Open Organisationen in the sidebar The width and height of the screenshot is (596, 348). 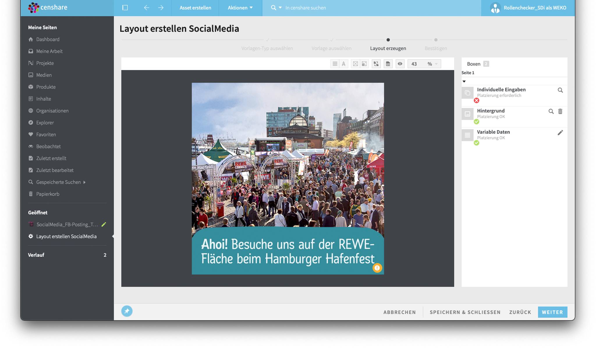(x=52, y=111)
